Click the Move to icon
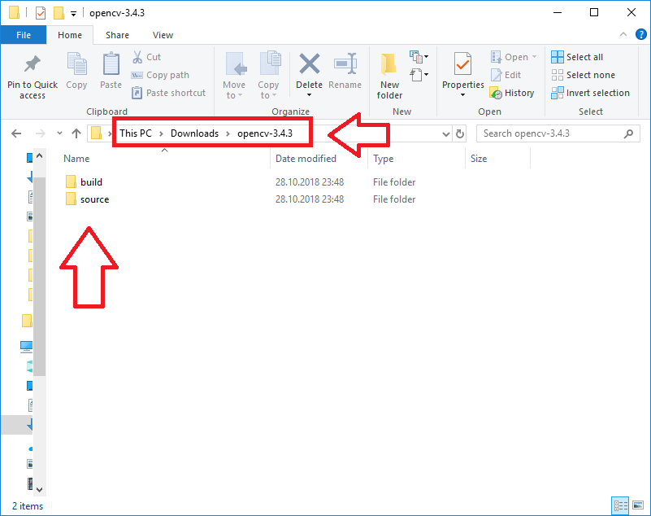The height and width of the screenshot is (516, 651). pos(236,63)
